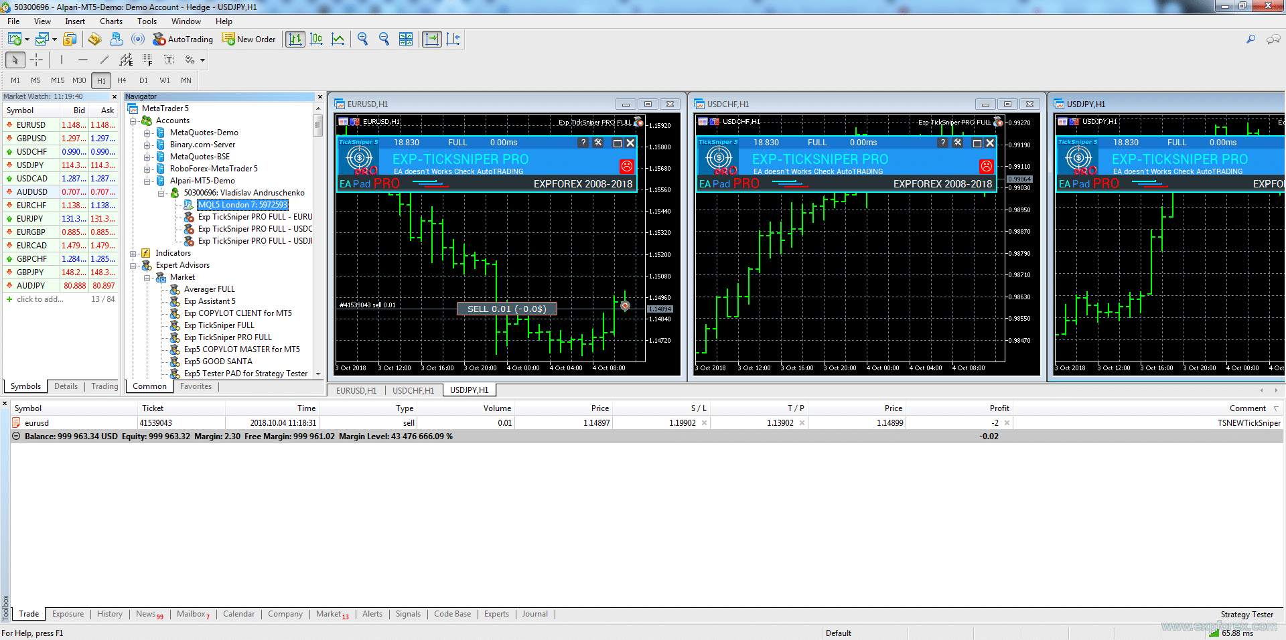This screenshot has width=1286, height=640.
Task: Click 'click to add...' in Market Watch
Action: (40, 299)
